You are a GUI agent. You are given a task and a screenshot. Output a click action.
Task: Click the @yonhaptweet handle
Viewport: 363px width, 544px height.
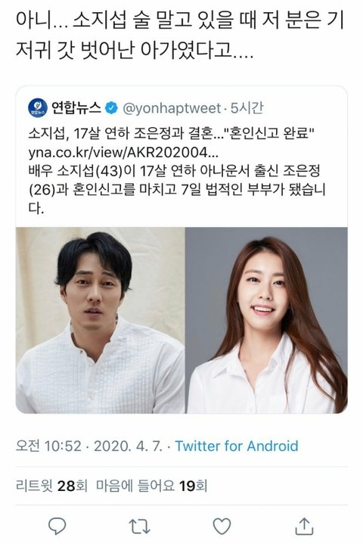pos(172,109)
